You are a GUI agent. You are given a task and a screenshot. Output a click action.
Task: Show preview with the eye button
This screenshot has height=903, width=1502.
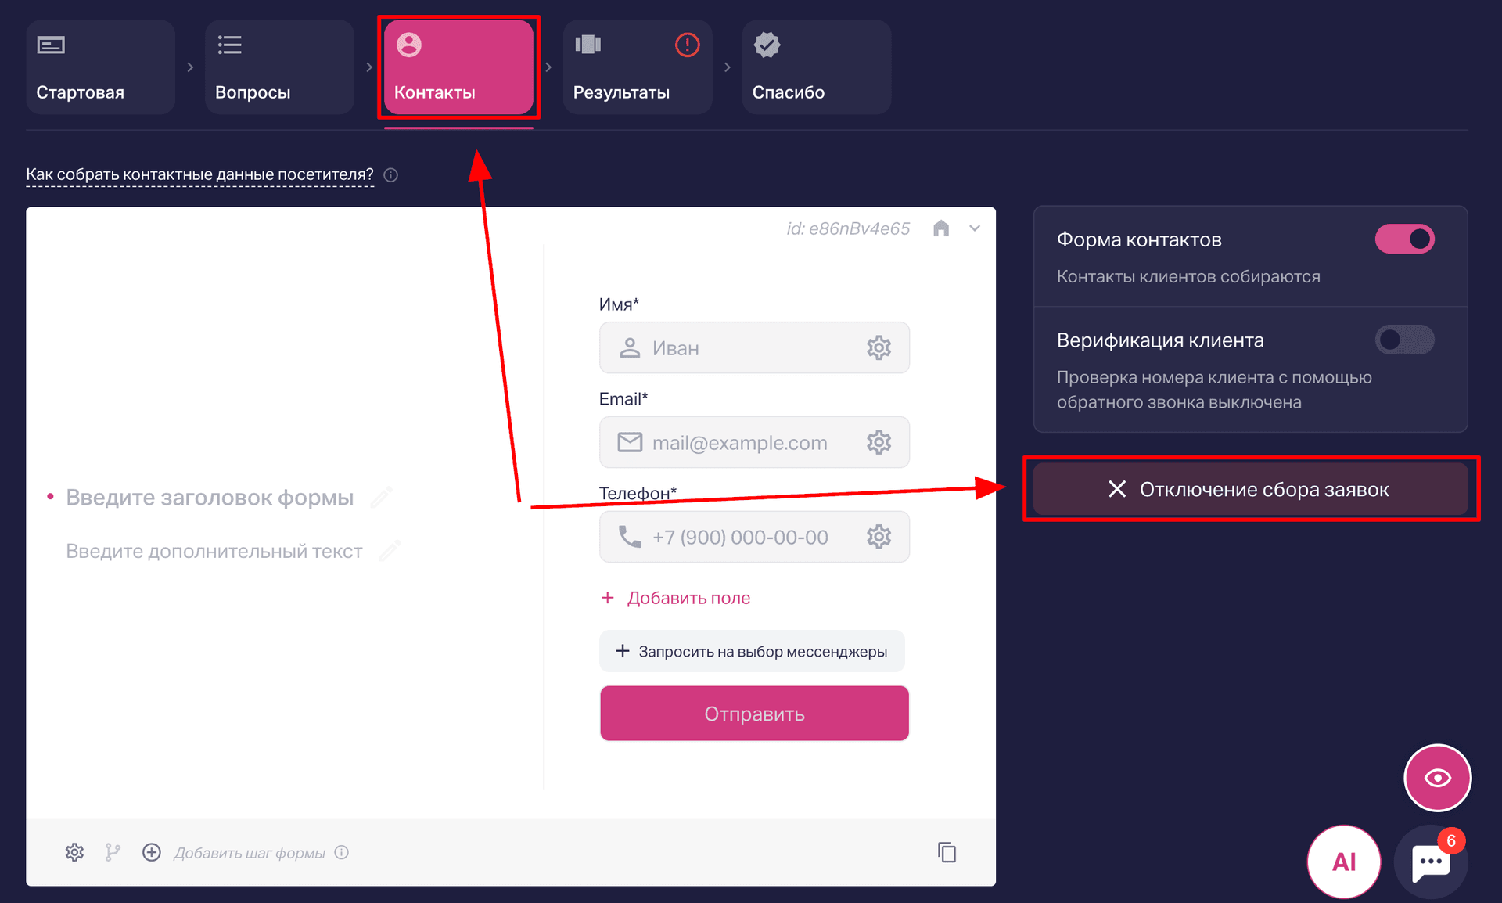1437,778
